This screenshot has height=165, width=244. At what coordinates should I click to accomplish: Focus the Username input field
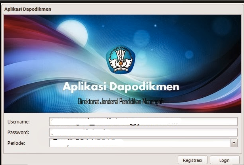coord(143,121)
